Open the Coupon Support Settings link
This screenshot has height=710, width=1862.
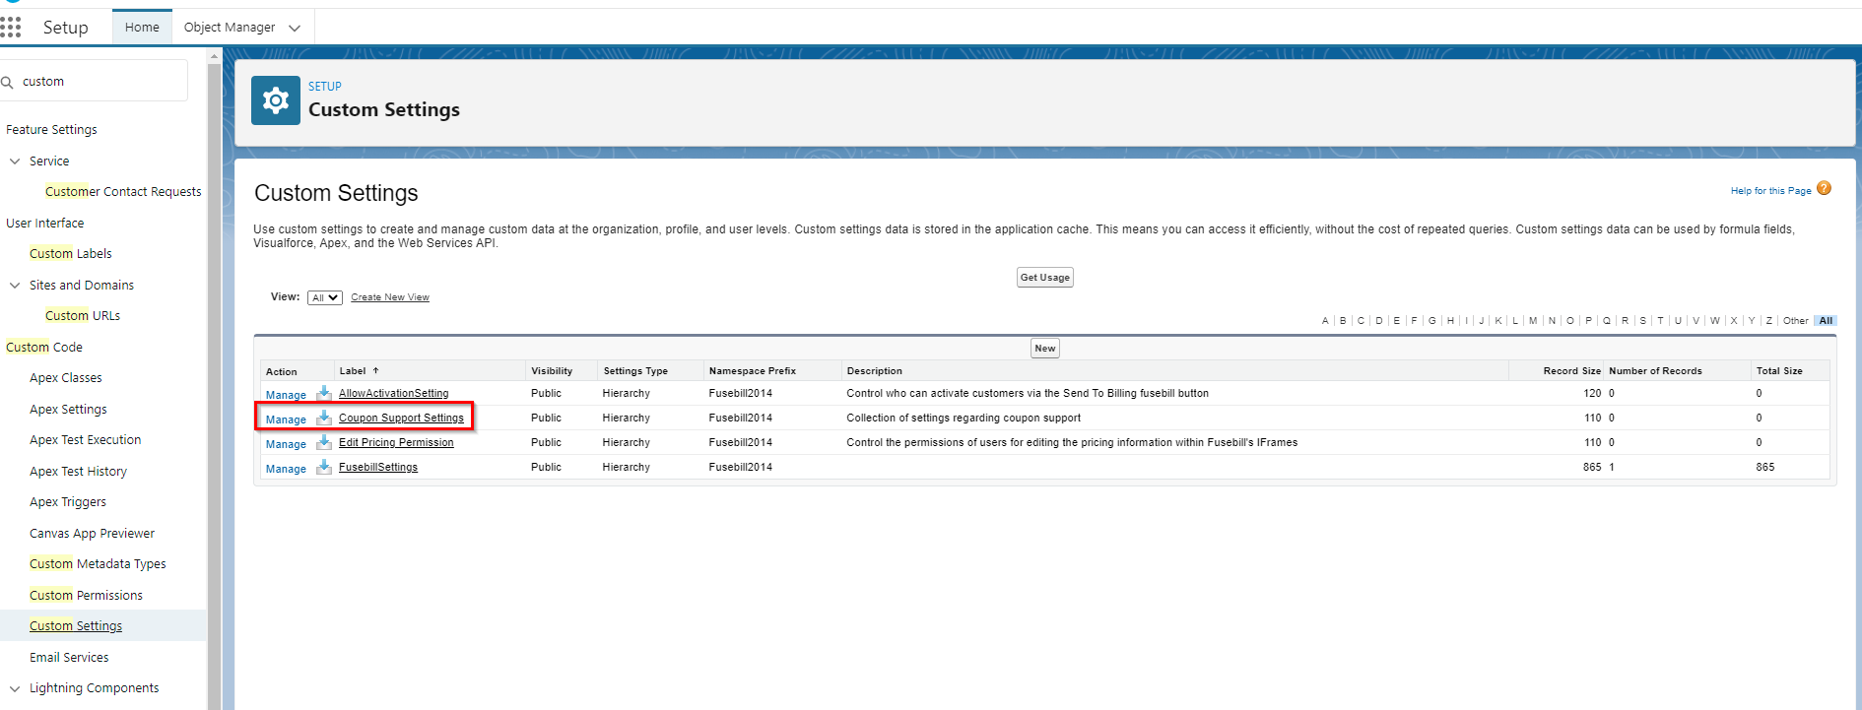[x=401, y=418]
